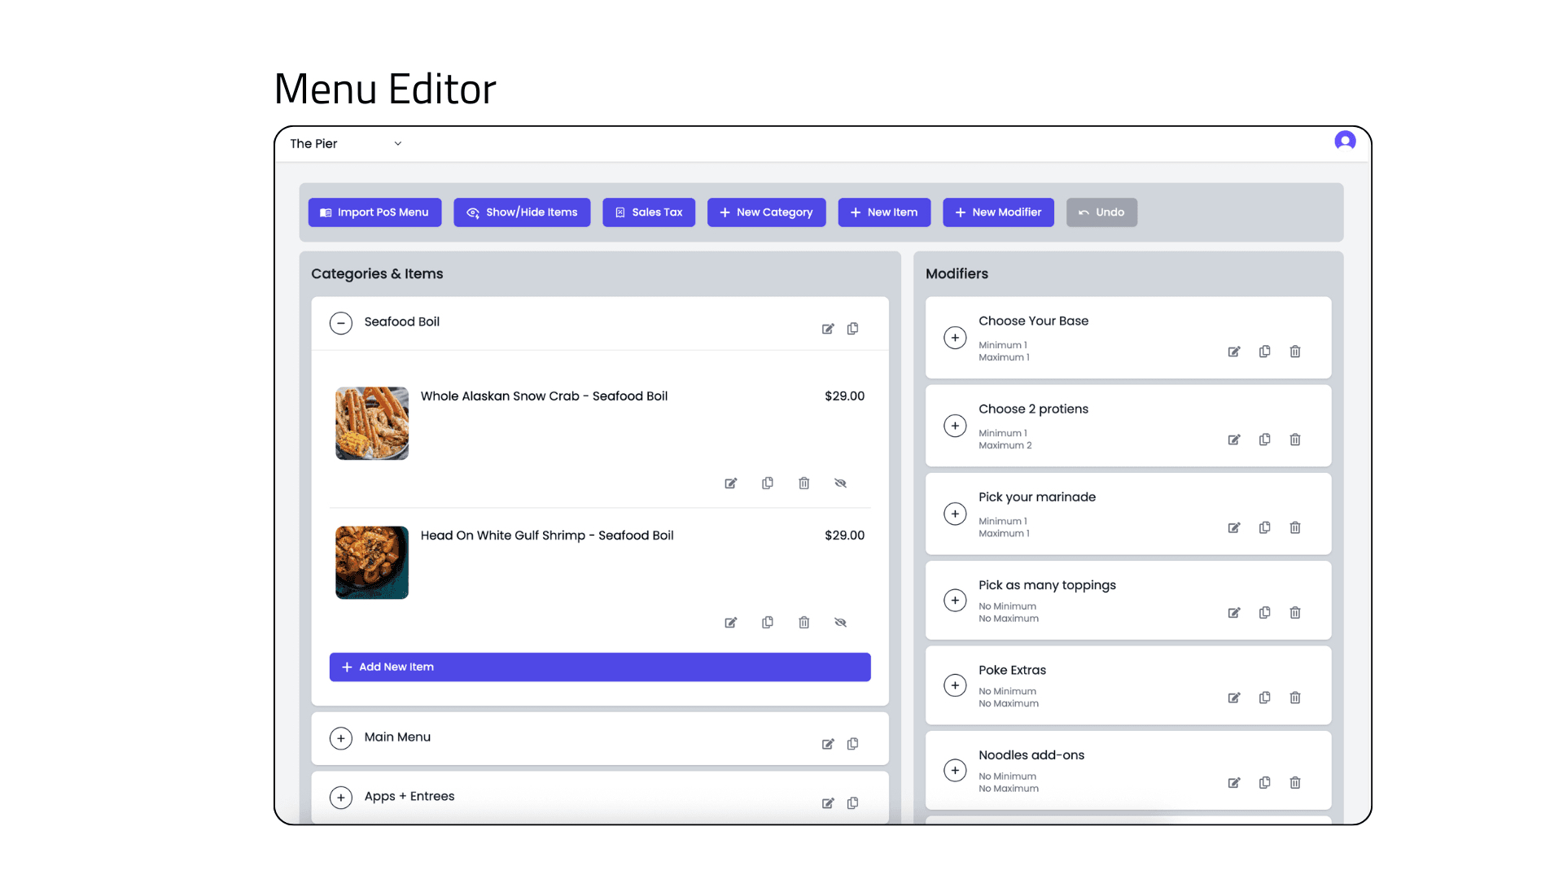1563x879 pixels.
Task: Open The Pier restaurant dropdown
Action: pyautogui.click(x=345, y=143)
